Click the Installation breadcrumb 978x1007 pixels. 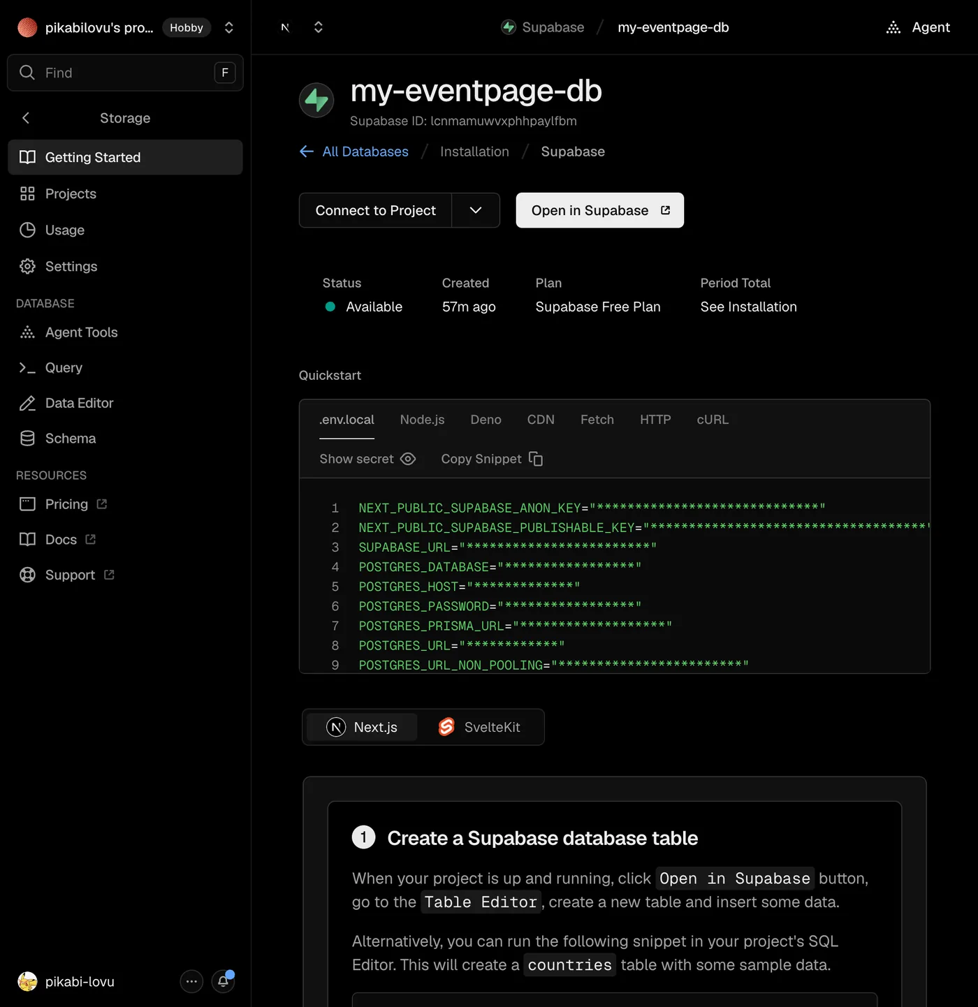point(474,152)
